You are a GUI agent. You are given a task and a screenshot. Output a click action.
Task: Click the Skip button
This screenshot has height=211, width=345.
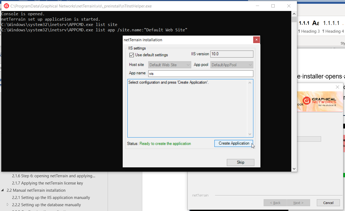click(x=240, y=162)
